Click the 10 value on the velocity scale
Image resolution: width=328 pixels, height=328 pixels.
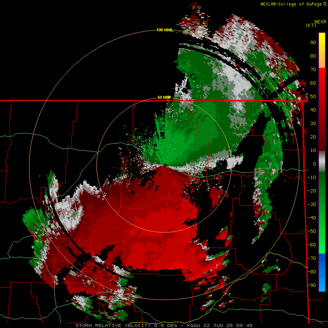[x=313, y=151]
